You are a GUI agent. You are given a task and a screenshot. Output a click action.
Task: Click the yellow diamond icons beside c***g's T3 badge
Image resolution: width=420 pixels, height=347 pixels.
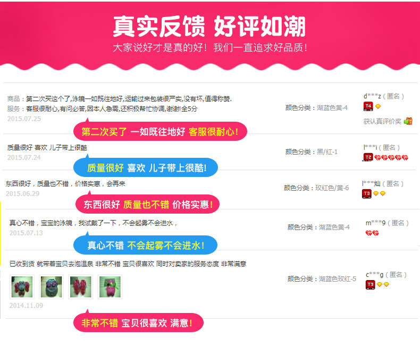tap(383, 284)
